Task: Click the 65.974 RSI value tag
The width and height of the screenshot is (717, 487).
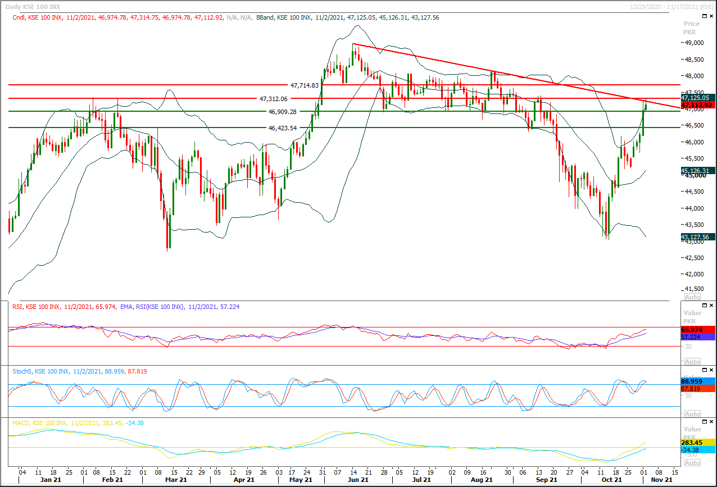Action: 697,330
